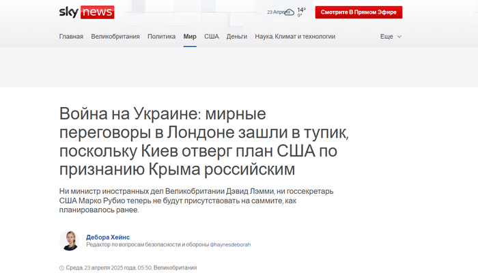Click the clock icon beside the publication date
The height and width of the screenshot is (277, 478).
point(62,268)
